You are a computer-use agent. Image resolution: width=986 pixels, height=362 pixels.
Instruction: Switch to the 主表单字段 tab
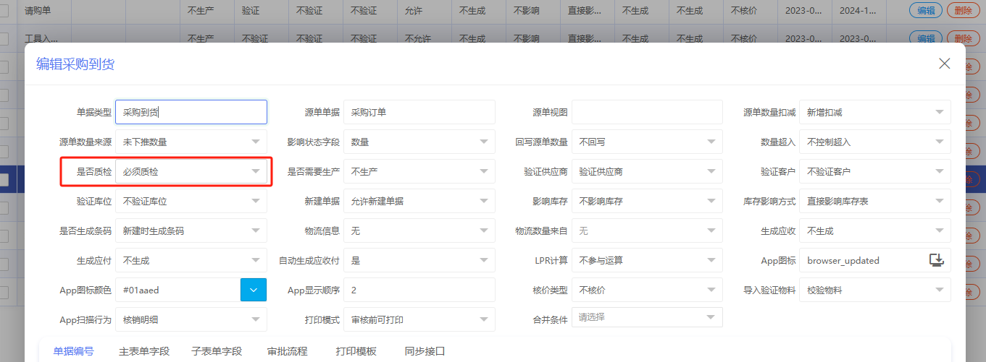[x=144, y=351]
